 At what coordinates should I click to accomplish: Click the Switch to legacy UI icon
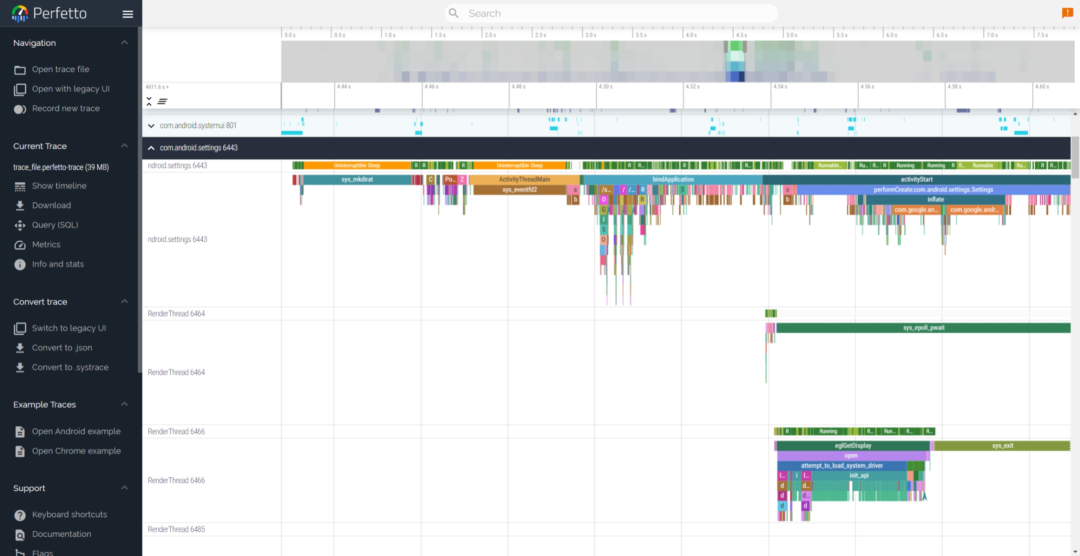20,329
